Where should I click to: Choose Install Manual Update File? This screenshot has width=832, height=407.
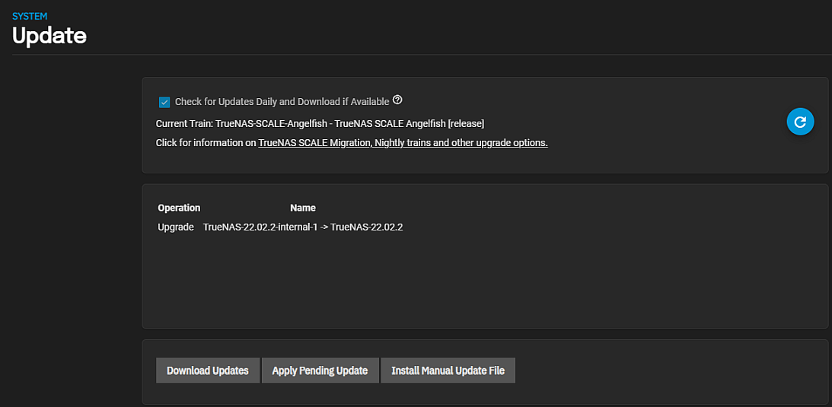[448, 370]
